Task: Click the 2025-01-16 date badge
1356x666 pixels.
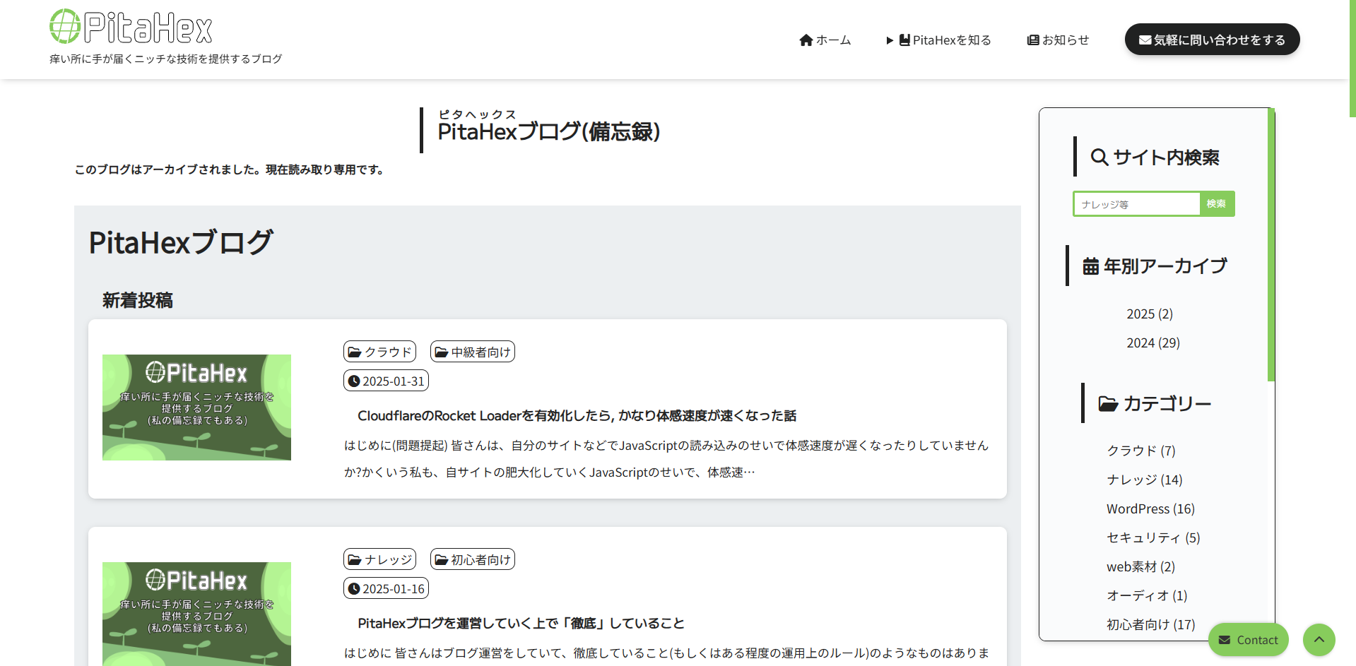Action: tap(386, 588)
